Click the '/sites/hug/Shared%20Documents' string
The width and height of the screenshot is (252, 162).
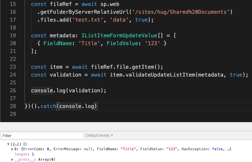tap(181, 12)
